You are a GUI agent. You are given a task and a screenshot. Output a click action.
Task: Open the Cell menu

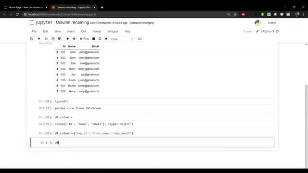(x=84, y=31)
